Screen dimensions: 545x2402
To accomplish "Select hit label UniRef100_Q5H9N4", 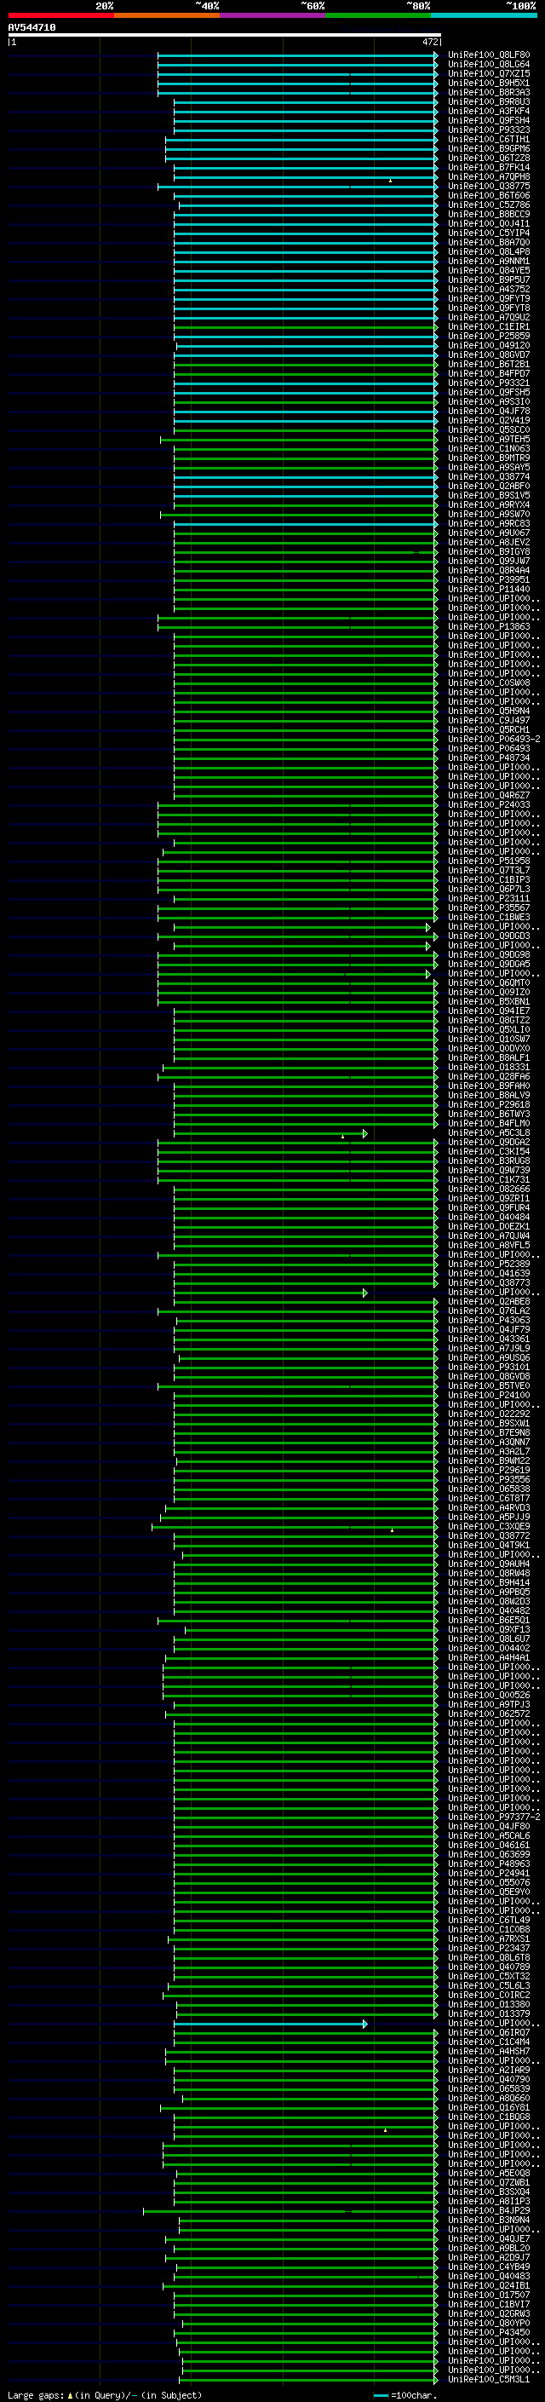I will click(x=489, y=711).
